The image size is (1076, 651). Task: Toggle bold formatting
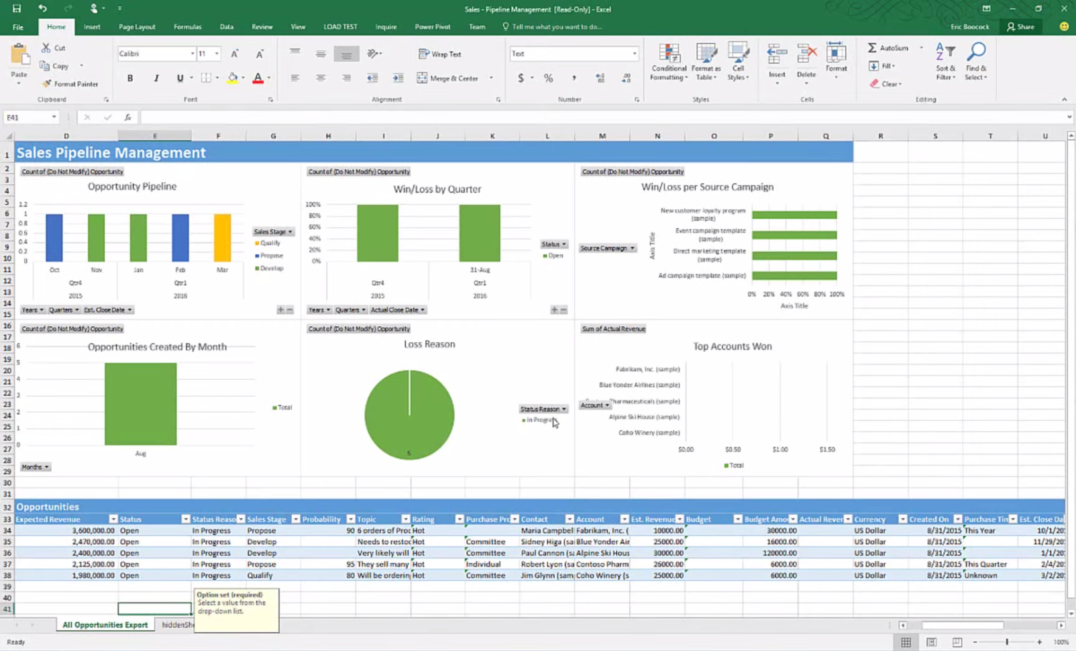click(129, 78)
